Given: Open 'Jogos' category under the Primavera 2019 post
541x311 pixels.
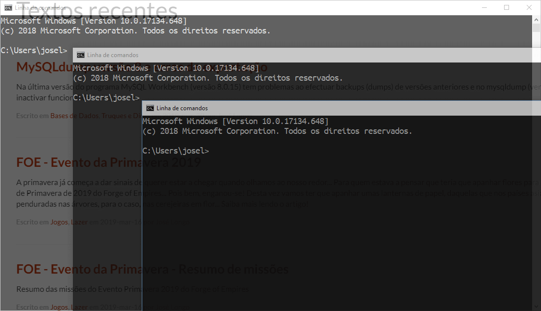Looking at the screenshot, I should 59,222.
